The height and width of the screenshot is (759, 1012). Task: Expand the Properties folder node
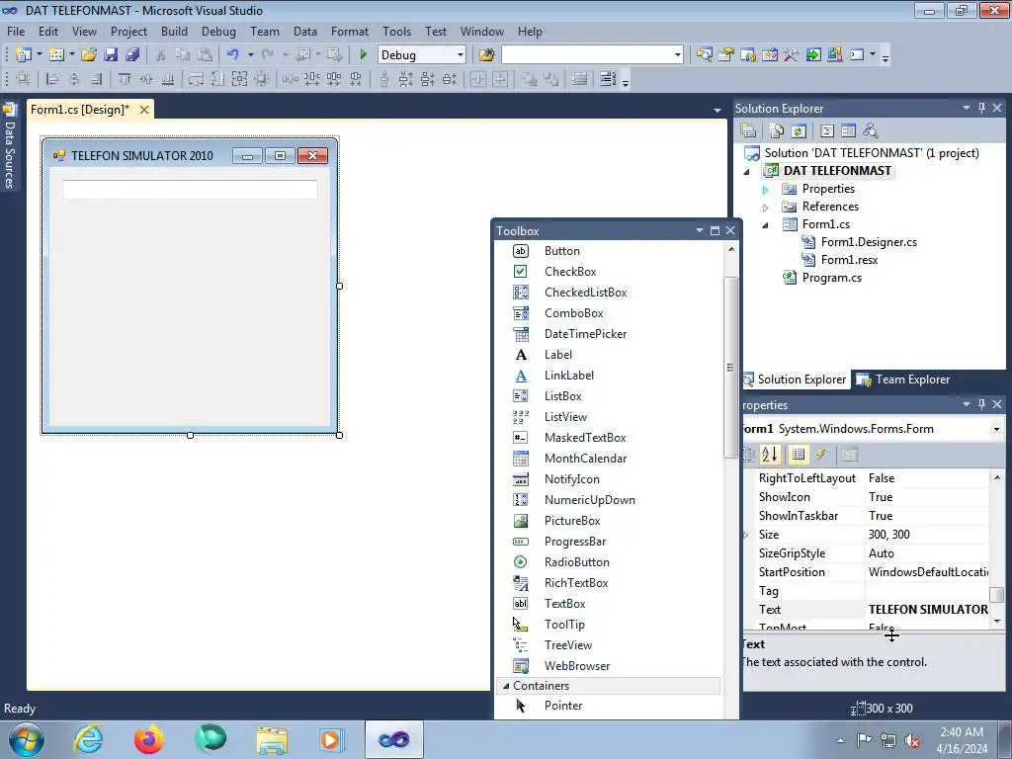pyautogui.click(x=766, y=190)
